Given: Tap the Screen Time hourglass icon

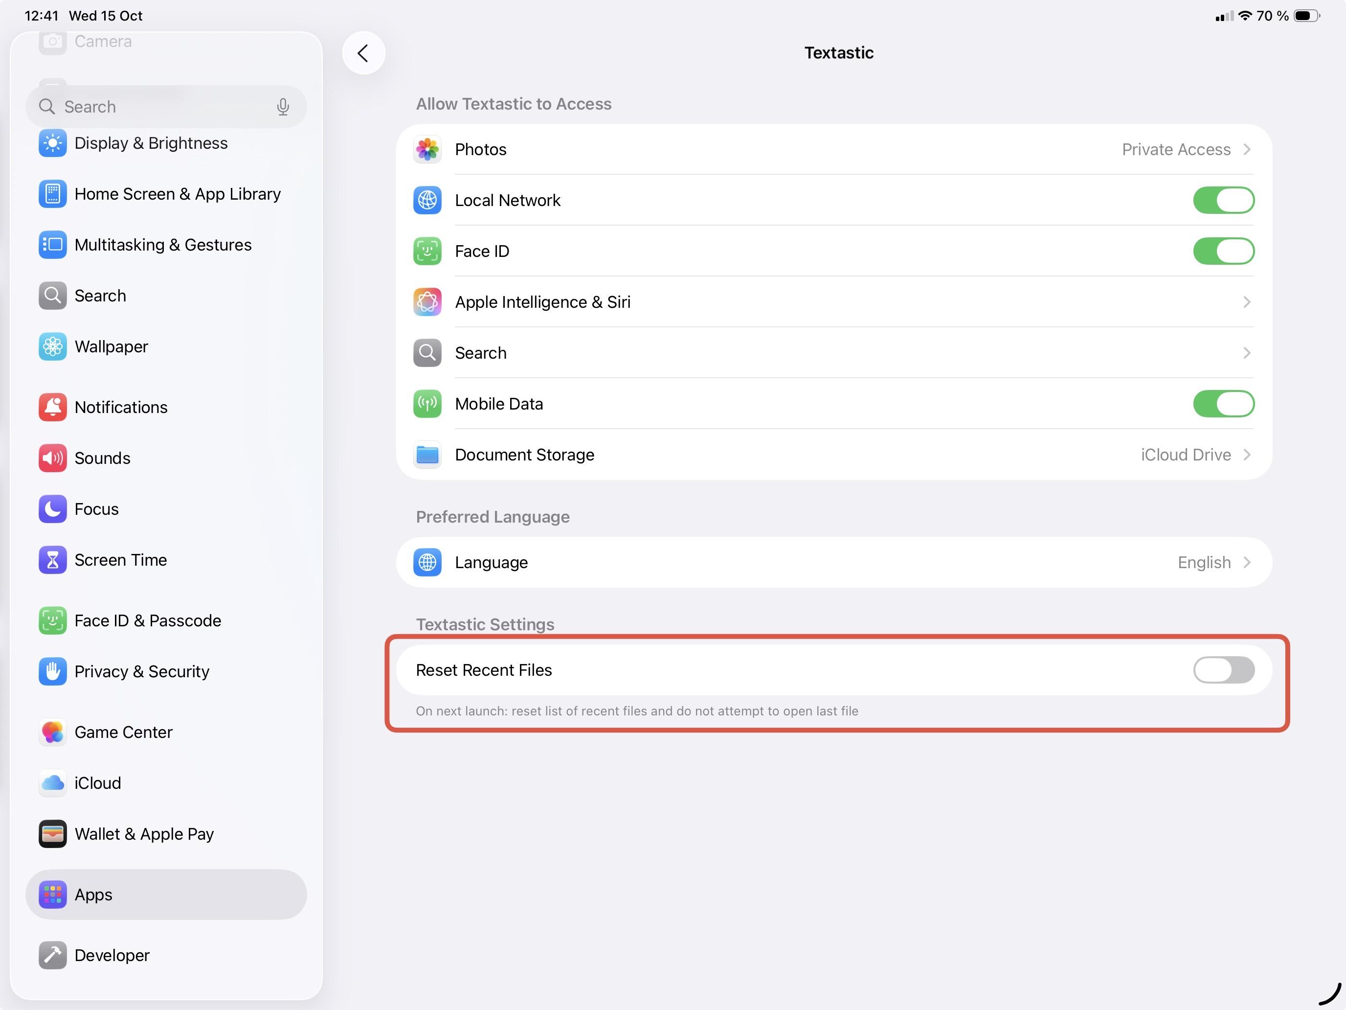Looking at the screenshot, I should [x=52, y=559].
